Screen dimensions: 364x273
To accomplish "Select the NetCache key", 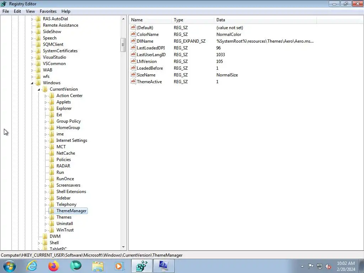I will (66, 153).
